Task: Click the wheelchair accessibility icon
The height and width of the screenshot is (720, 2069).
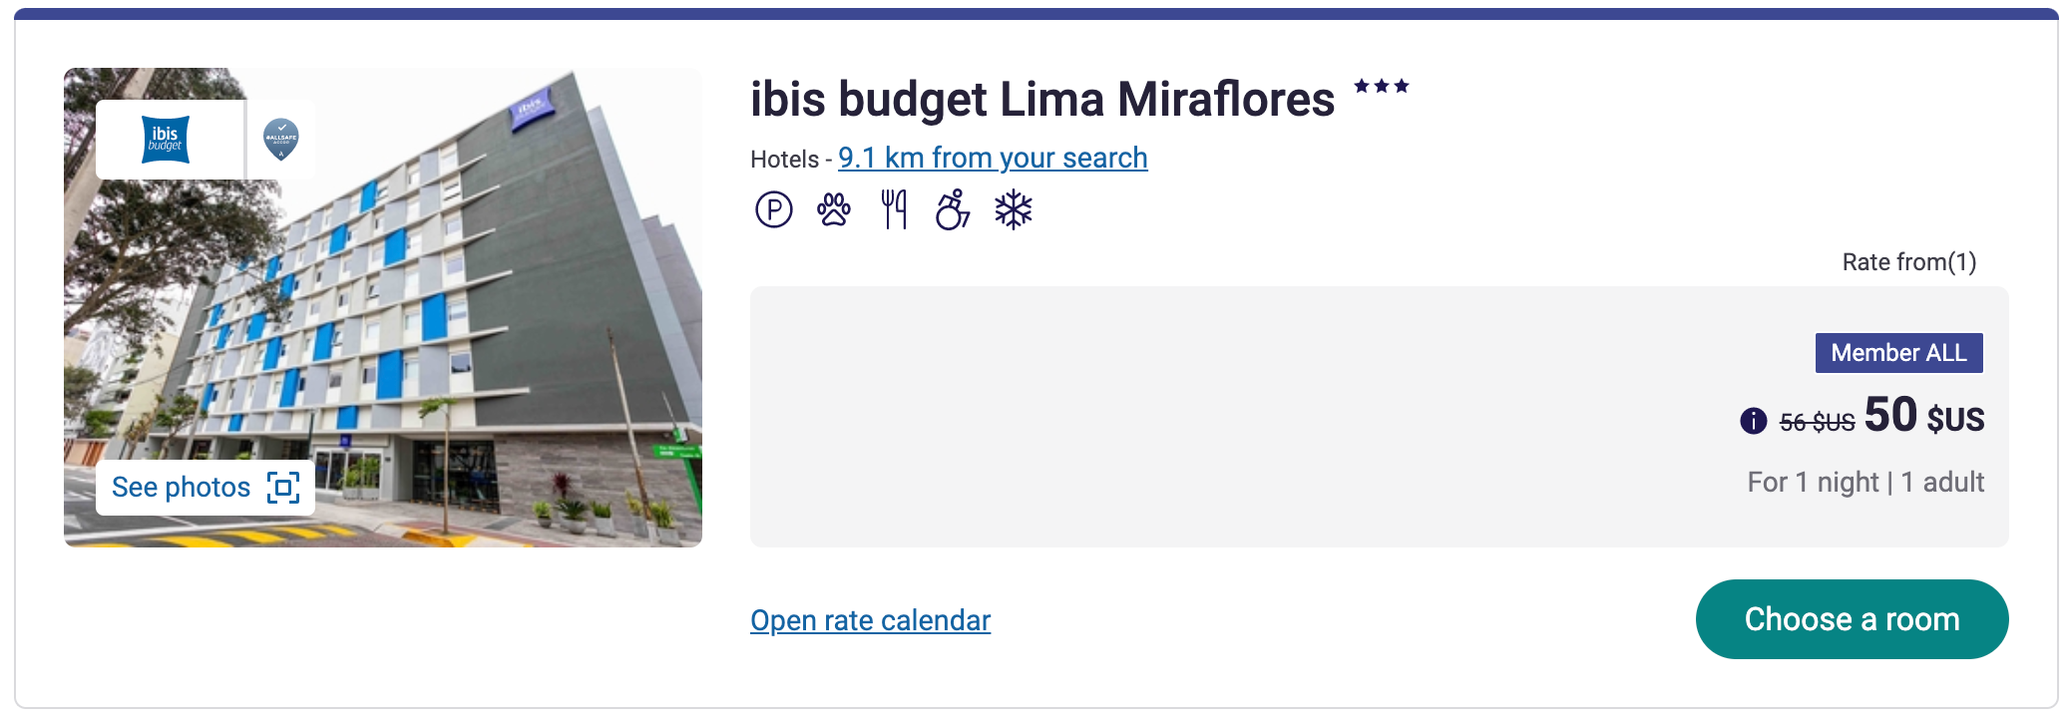Action: [953, 209]
